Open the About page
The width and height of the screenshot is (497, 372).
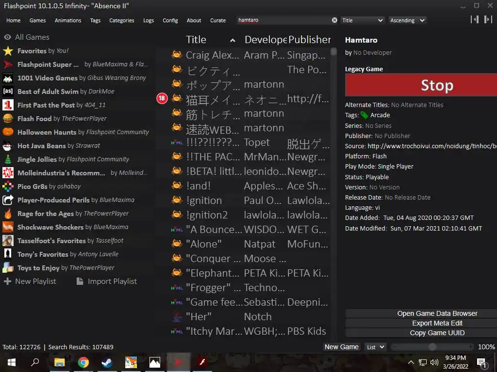click(x=194, y=20)
